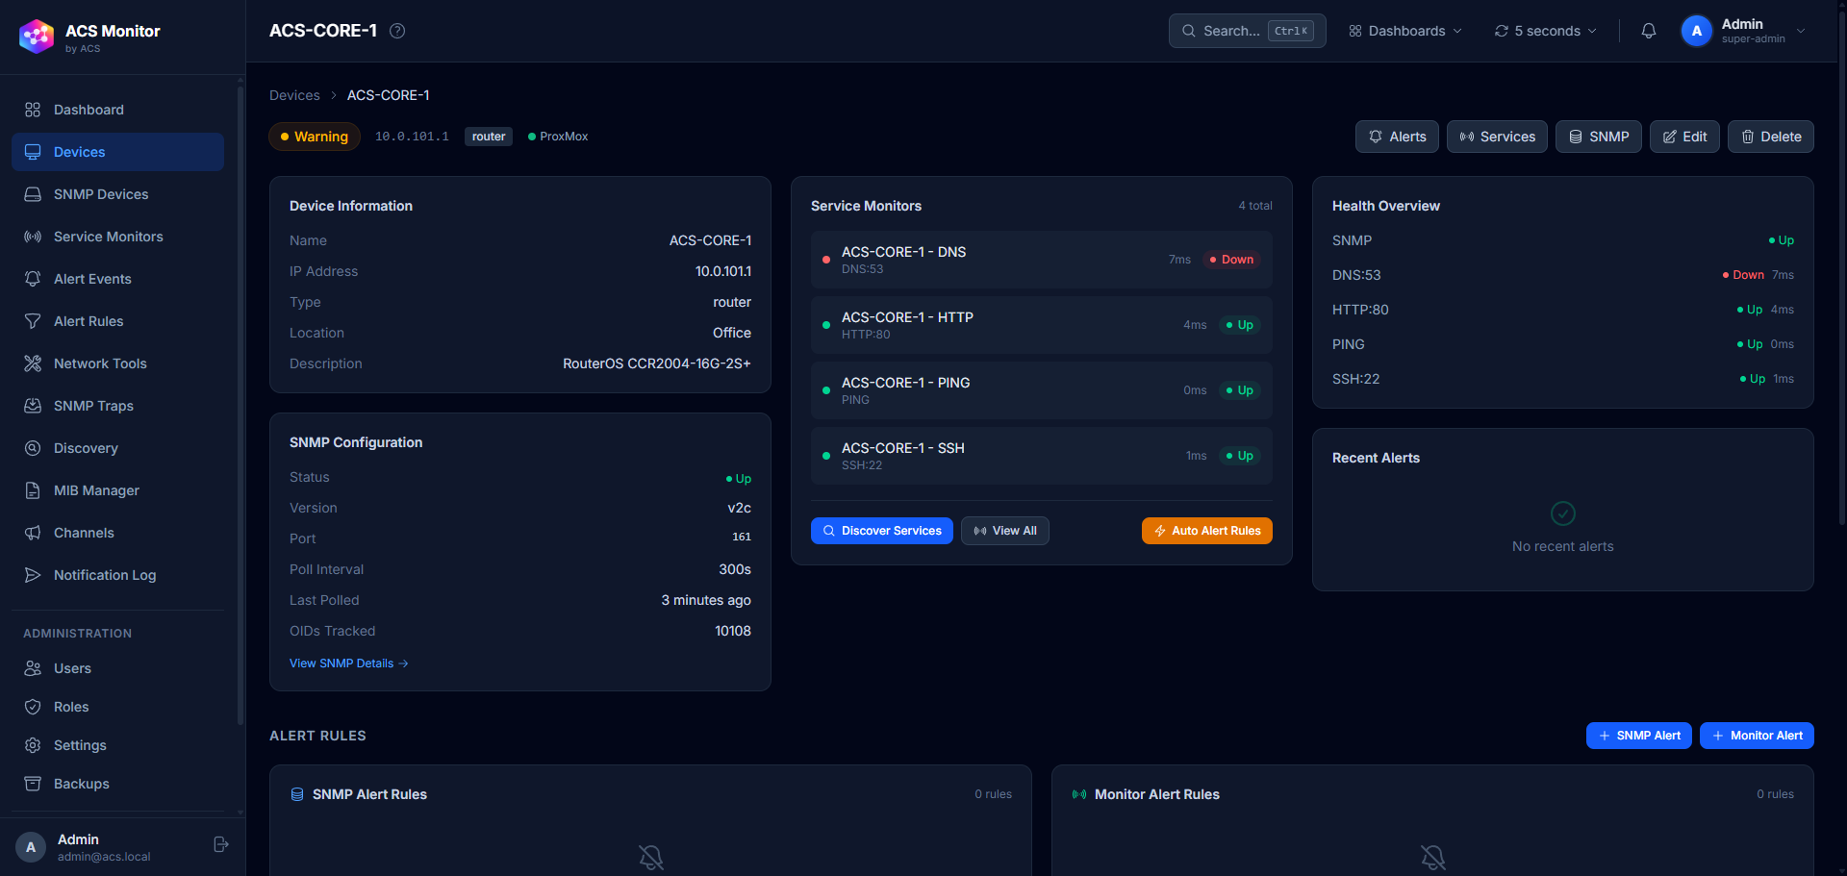
Task: Click the Alert Rules funnel icon in sidebar
Action: click(x=33, y=321)
